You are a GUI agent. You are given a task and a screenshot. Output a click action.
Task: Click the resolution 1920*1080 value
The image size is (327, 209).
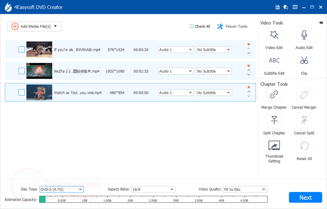(x=115, y=71)
